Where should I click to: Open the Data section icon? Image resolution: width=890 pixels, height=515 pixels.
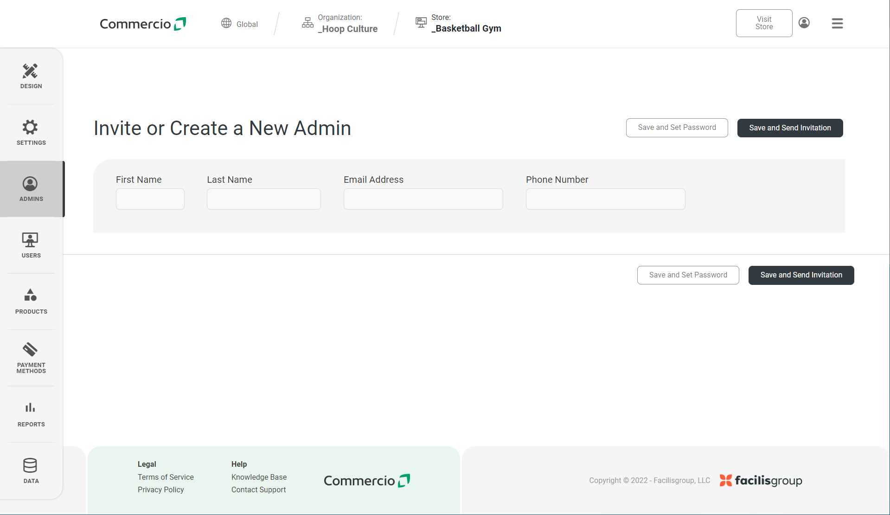click(x=30, y=465)
